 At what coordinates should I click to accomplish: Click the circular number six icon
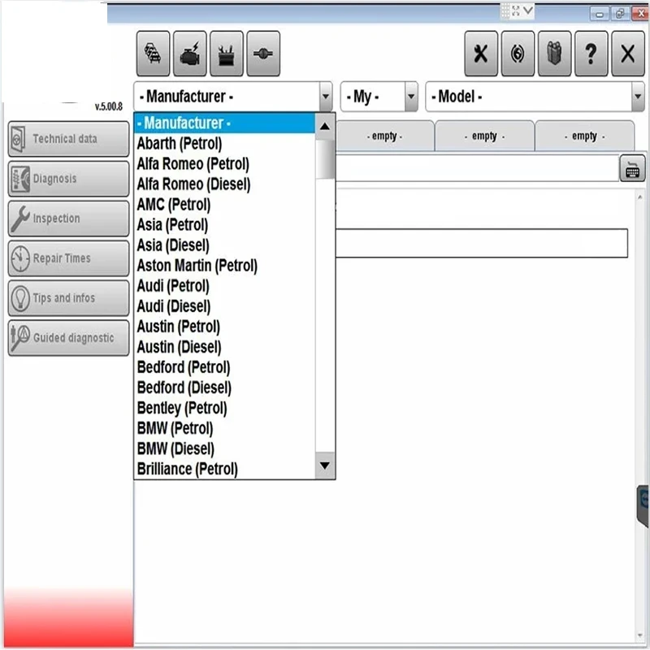pyautogui.click(x=518, y=54)
